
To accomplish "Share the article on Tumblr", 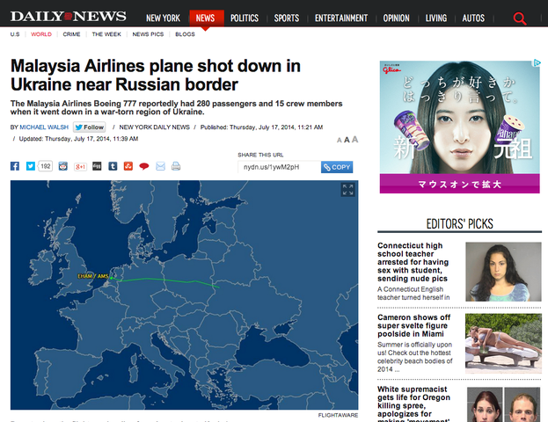I will [113, 166].
